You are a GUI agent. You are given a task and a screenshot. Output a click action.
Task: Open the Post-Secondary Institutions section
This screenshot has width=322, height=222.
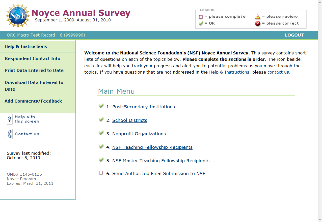[x=144, y=107]
